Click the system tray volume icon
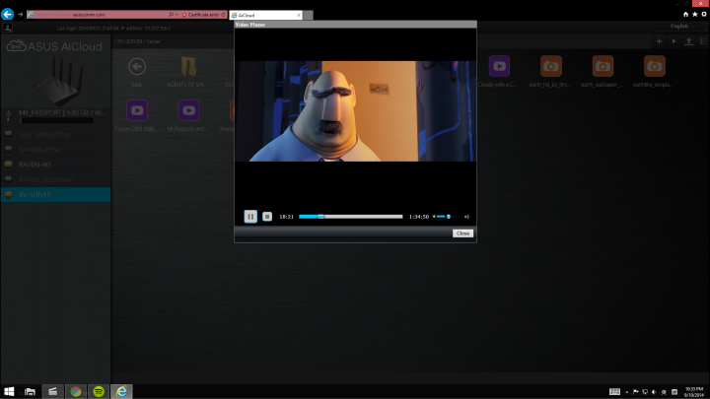Image resolution: width=710 pixels, height=399 pixels. coord(654,392)
